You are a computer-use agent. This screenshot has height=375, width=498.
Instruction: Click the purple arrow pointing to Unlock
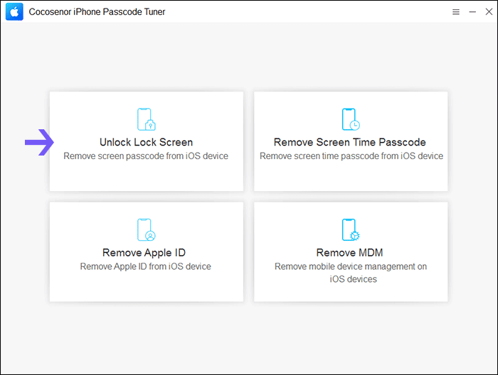(x=39, y=142)
